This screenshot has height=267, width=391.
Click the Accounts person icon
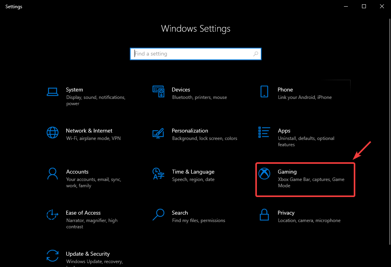(53, 174)
